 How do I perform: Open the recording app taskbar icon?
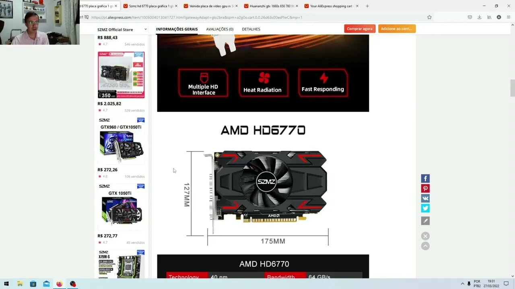pyautogui.click(x=73, y=284)
